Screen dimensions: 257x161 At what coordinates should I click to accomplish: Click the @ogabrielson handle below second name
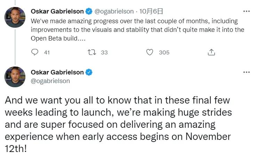click(x=50, y=81)
